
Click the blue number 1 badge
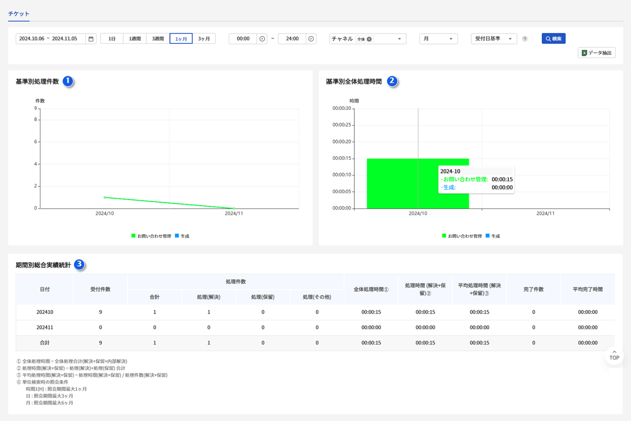(x=69, y=81)
